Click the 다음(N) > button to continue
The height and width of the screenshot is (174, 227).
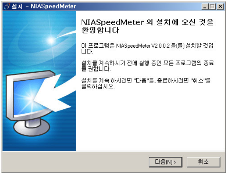pyautogui.click(x=165, y=162)
